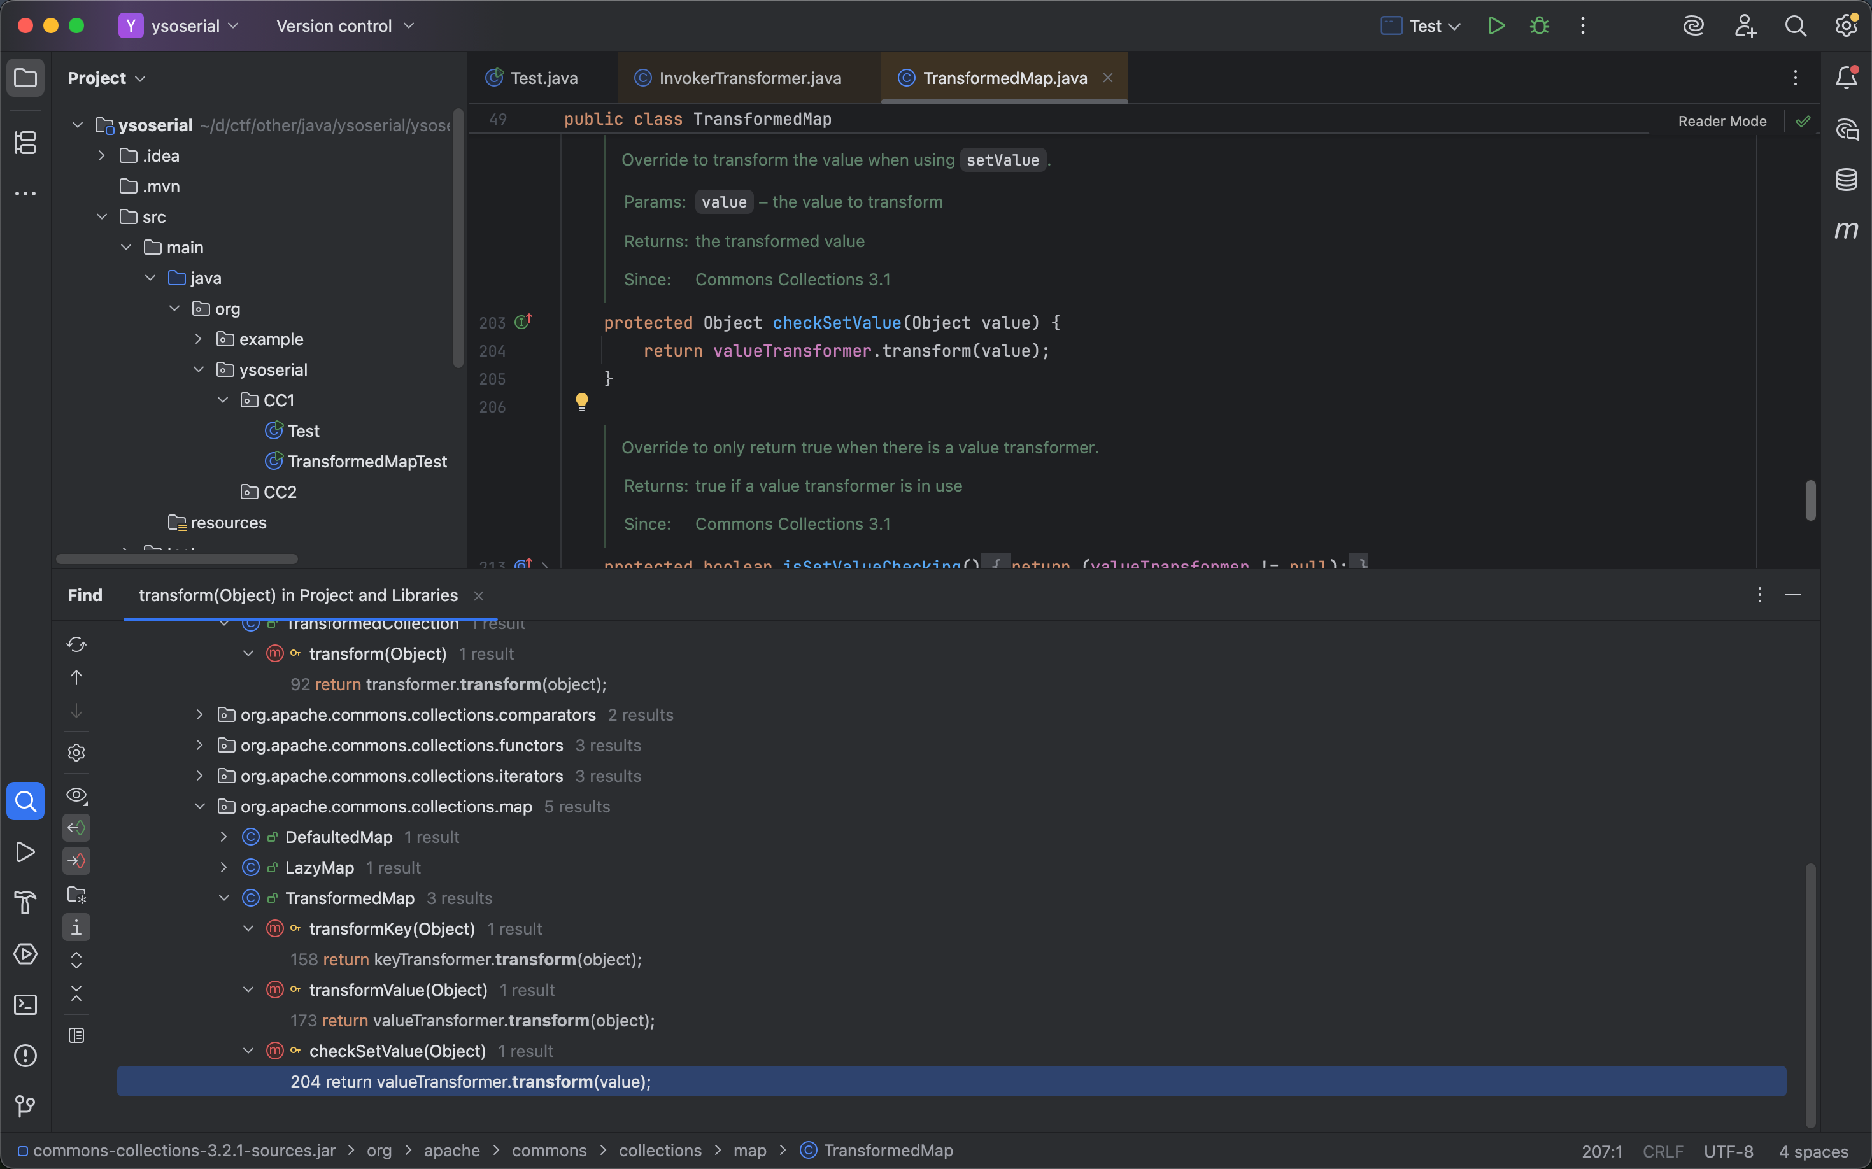1872x1169 pixels.
Task: Click the Build hammer icon
Action: 25,902
